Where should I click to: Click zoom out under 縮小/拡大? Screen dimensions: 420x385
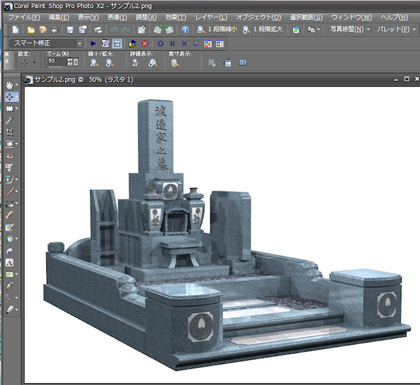point(94,63)
